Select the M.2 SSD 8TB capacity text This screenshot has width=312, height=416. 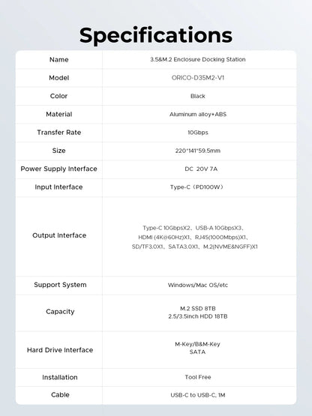pos(198,309)
